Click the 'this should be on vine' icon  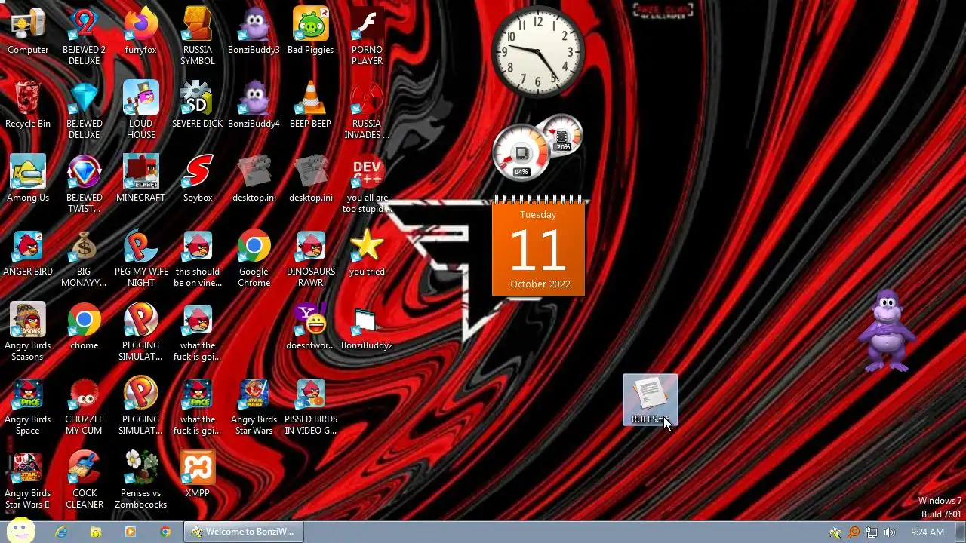click(198, 258)
